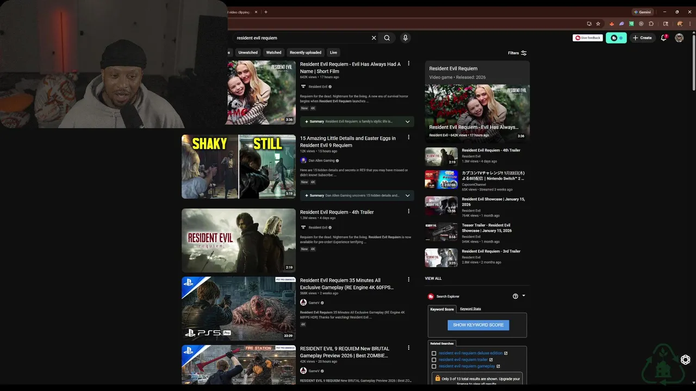
Task: Click the magnifier search button
Action: pyautogui.click(x=387, y=38)
